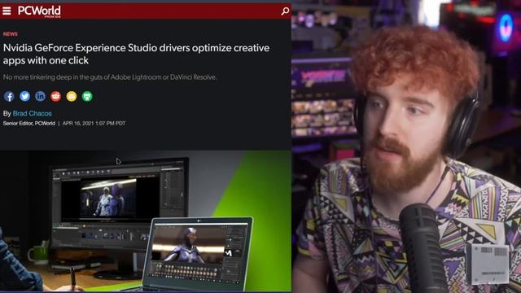The width and height of the screenshot is (521, 293).
Task: Click the article subtitle about Adobe Lightroom
Action: (110, 77)
